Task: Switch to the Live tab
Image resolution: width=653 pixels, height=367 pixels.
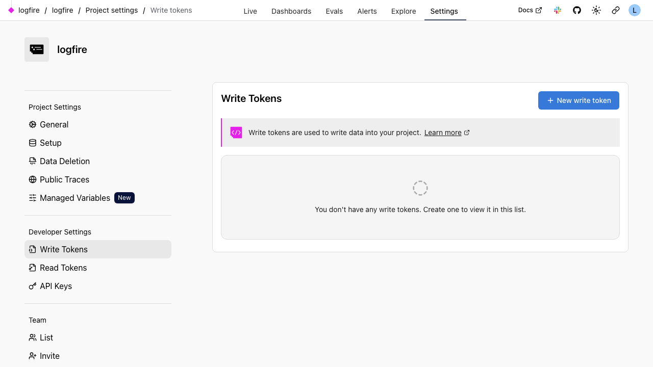Action: tap(250, 11)
